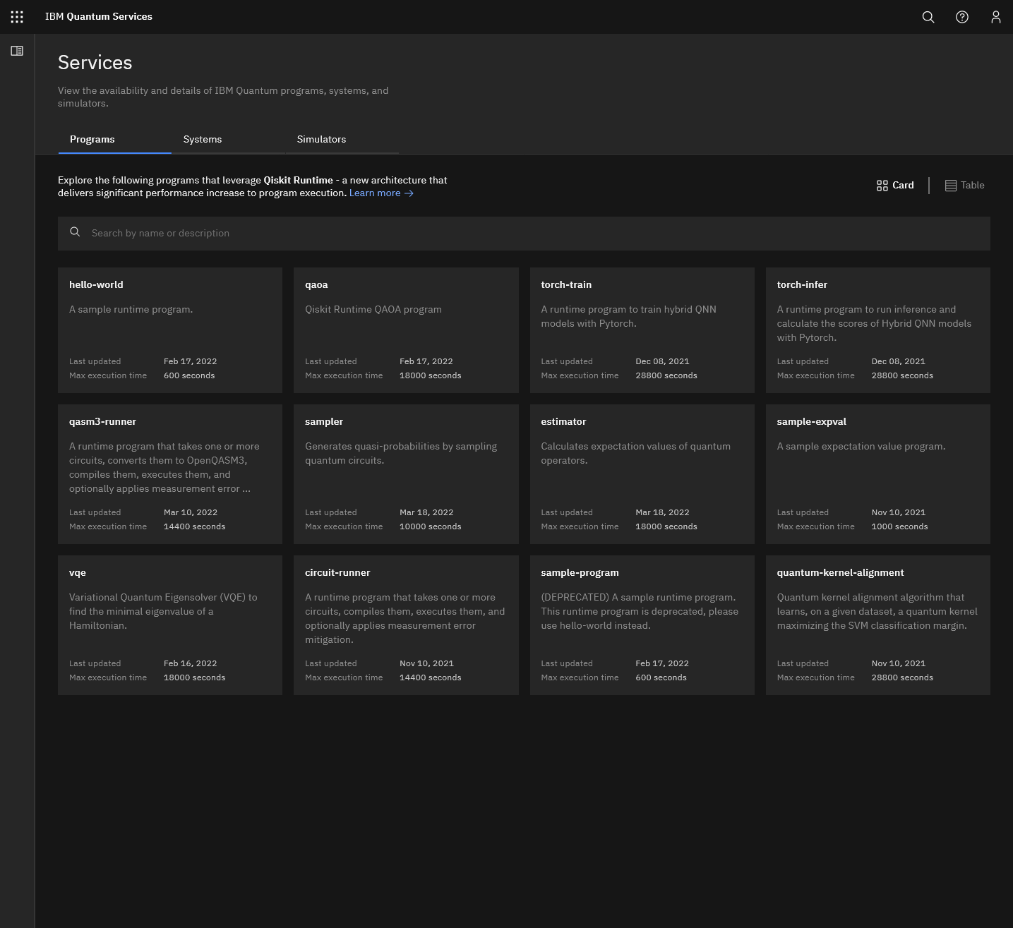Open the user profile icon

(x=996, y=17)
